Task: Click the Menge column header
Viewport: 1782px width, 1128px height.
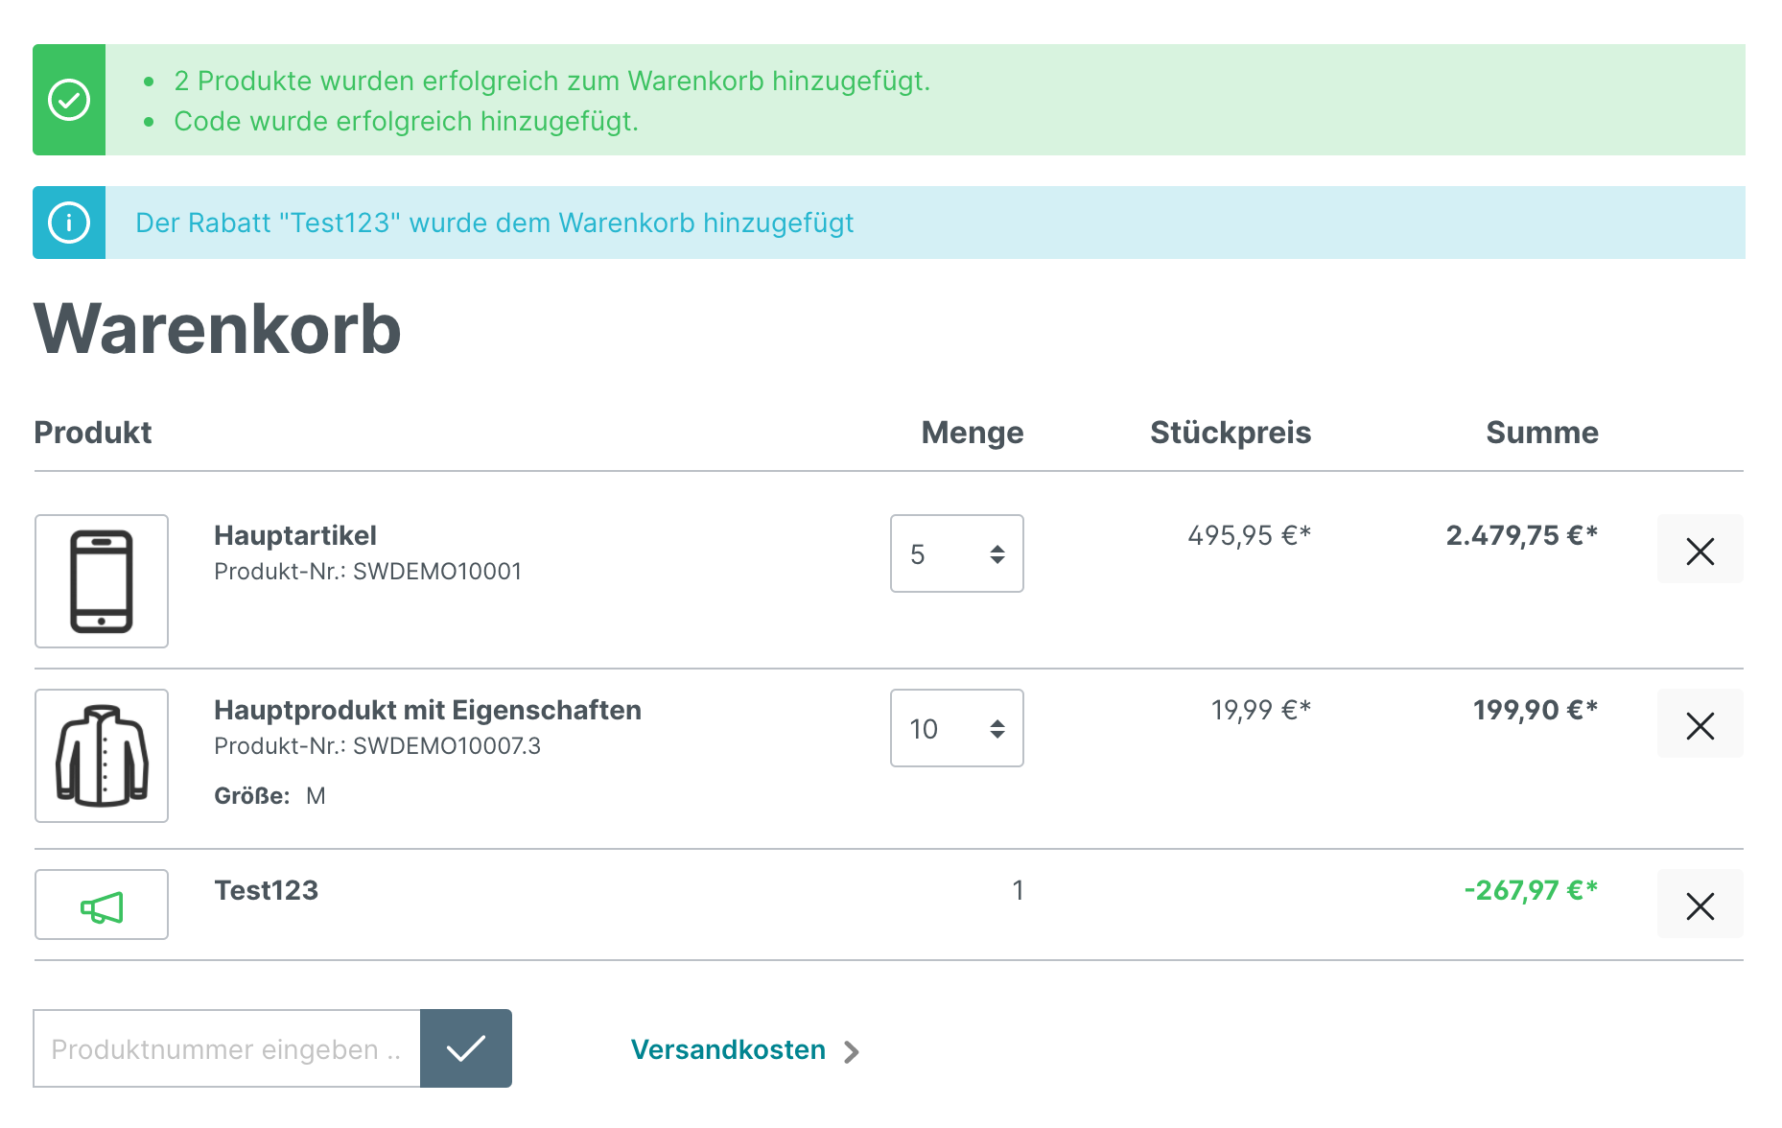Action: (x=973, y=433)
